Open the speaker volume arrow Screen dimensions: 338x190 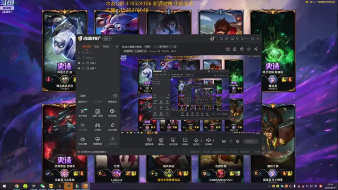[213, 141]
